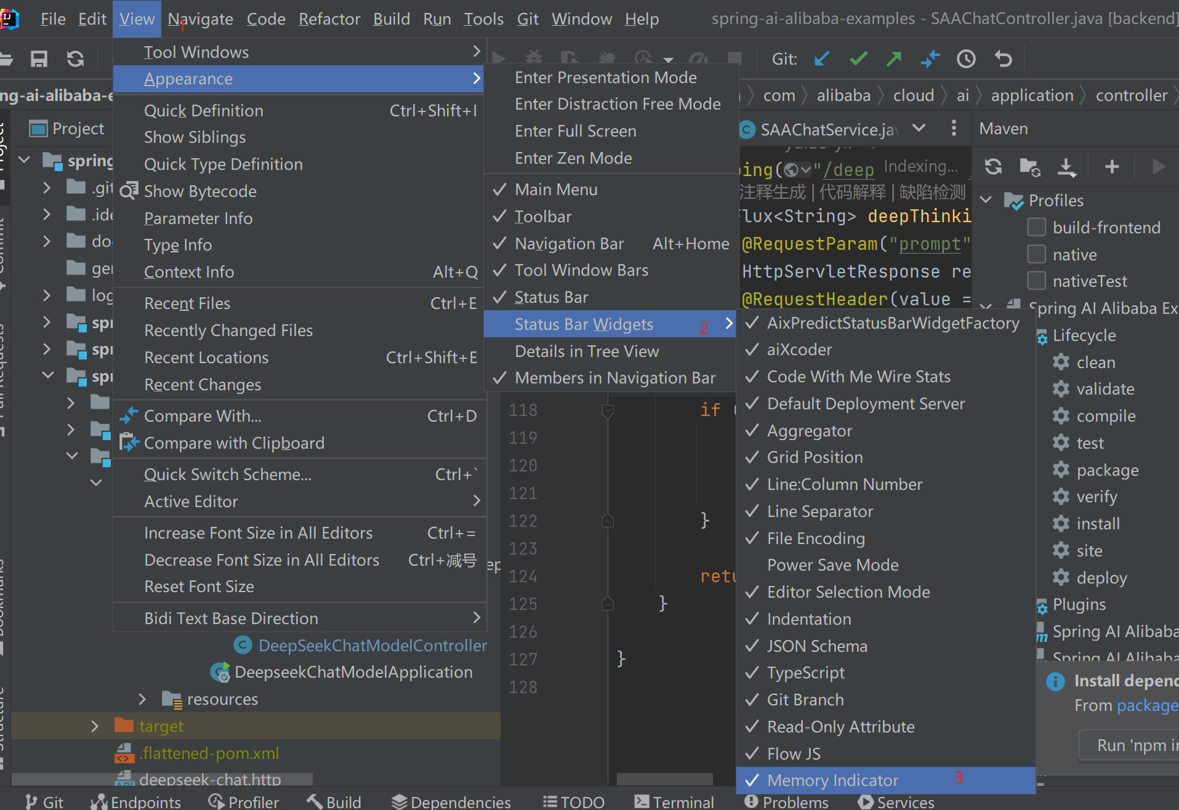The width and height of the screenshot is (1179, 810).
Task: Toggle Line:Column Number widget
Action: click(x=885, y=484)
